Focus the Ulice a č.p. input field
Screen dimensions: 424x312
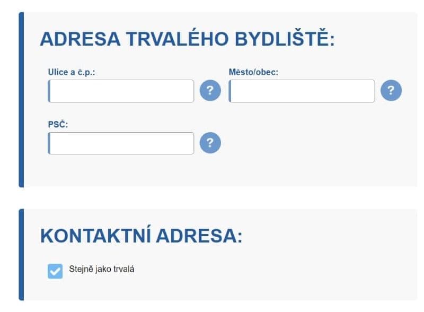[121, 91]
